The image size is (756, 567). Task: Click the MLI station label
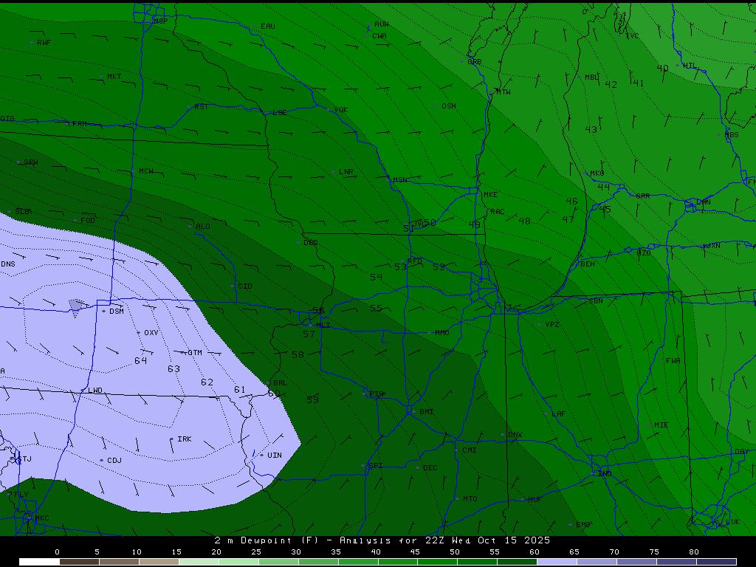(x=323, y=326)
